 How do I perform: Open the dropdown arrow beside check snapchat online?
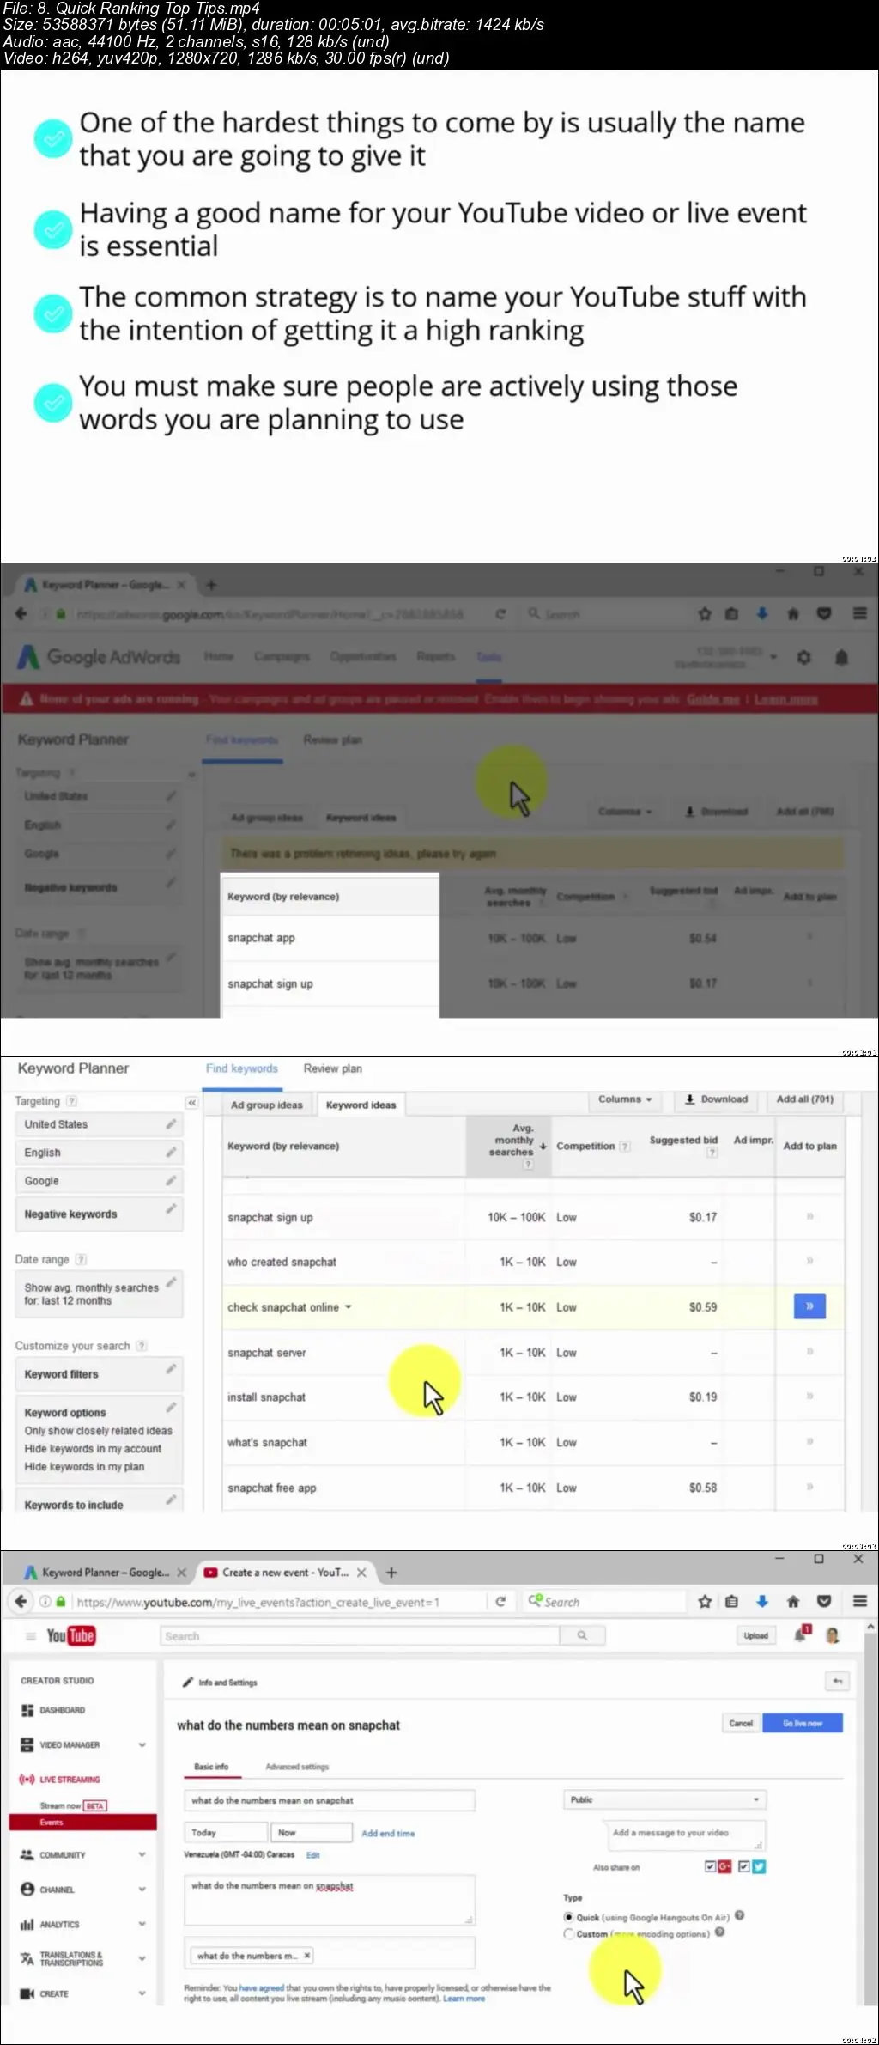point(349,1307)
